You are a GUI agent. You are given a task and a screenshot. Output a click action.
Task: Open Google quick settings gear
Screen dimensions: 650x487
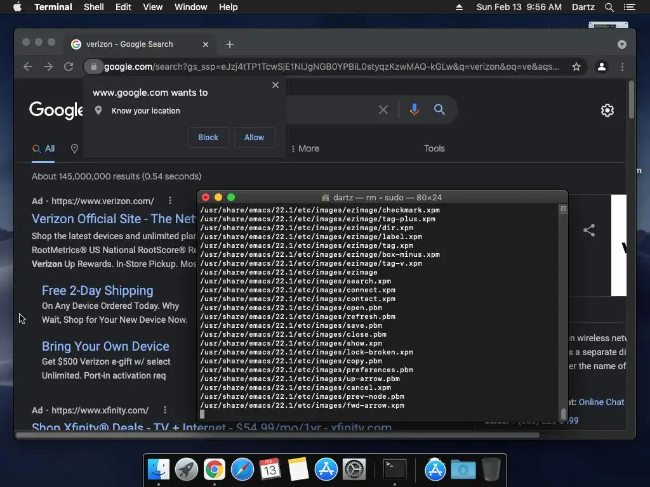coord(607,110)
